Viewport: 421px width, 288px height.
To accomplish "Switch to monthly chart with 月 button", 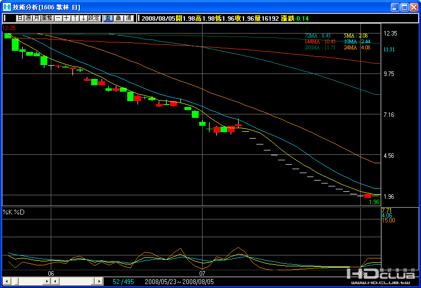I will tap(36, 18).
